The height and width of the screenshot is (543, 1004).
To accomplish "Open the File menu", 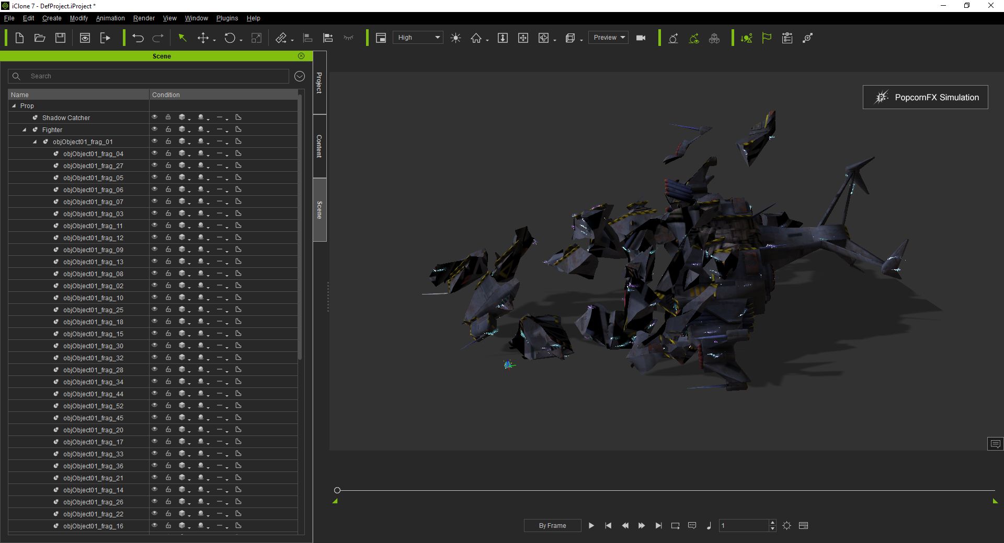I will 9,18.
